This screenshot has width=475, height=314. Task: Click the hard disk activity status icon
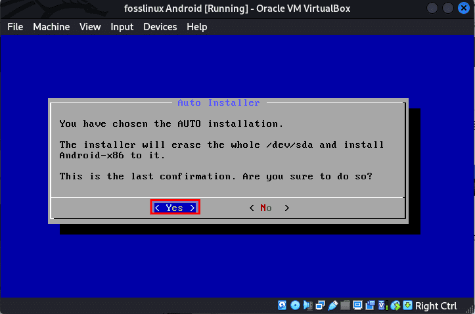(282, 305)
